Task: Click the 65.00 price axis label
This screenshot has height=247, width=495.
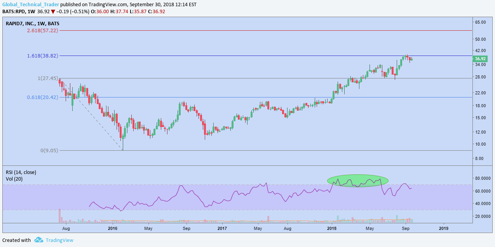Action: [x=481, y=22]
